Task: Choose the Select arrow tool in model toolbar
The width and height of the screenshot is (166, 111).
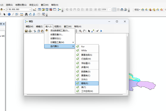Action: click(89, 31)
